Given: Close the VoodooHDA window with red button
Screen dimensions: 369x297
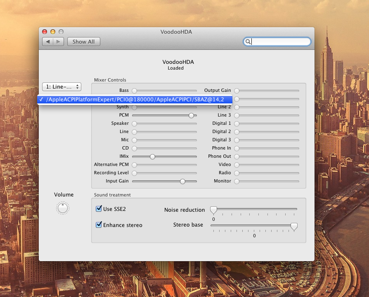Looking at the screenshot, I should [45, 32].
